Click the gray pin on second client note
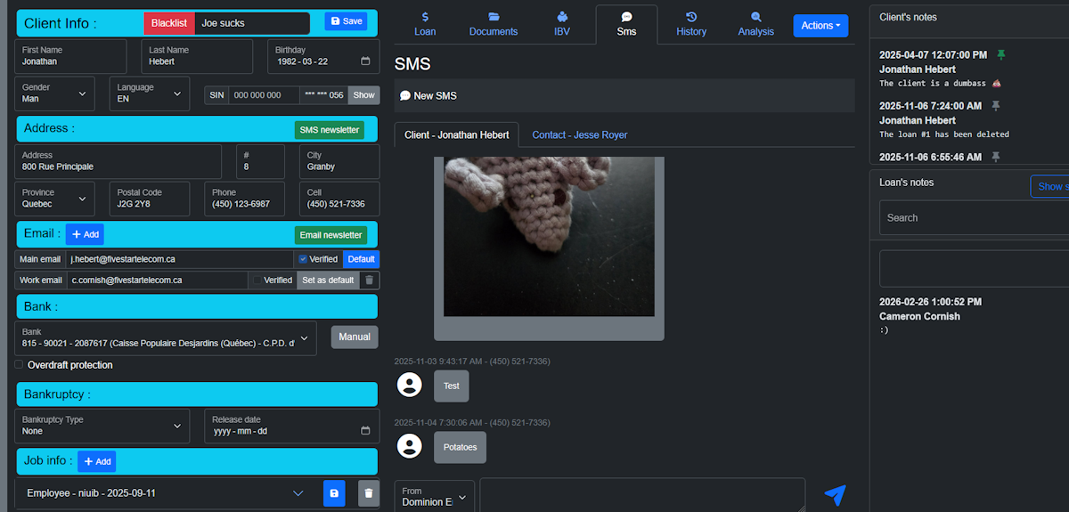 click(996, 106)
